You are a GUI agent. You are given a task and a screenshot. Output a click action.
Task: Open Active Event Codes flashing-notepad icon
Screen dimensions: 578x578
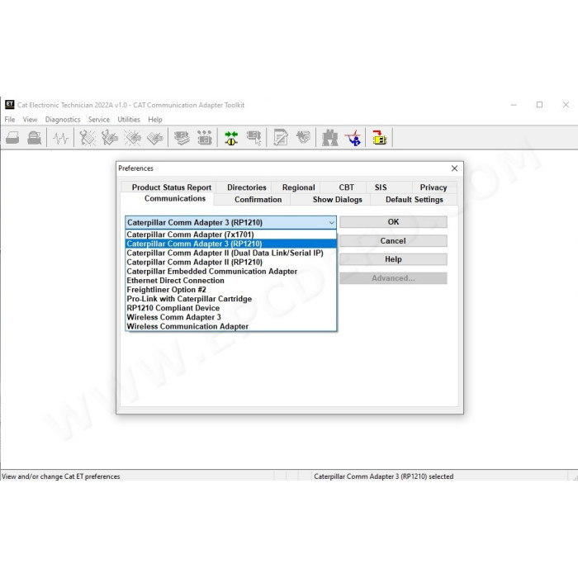point(132,138)
